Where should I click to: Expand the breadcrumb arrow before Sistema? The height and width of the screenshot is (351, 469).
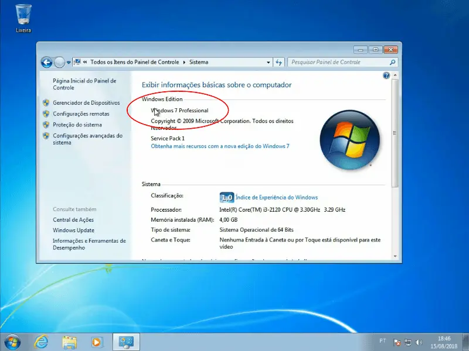[x=184, y=62]
